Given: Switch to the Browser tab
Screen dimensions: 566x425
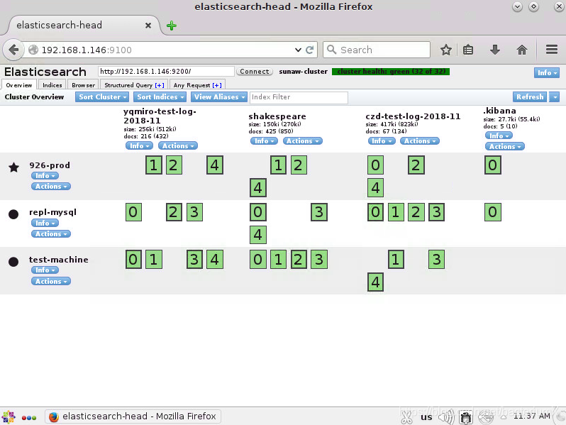Looking at the screenshot, I should click(x=84, y=85).
